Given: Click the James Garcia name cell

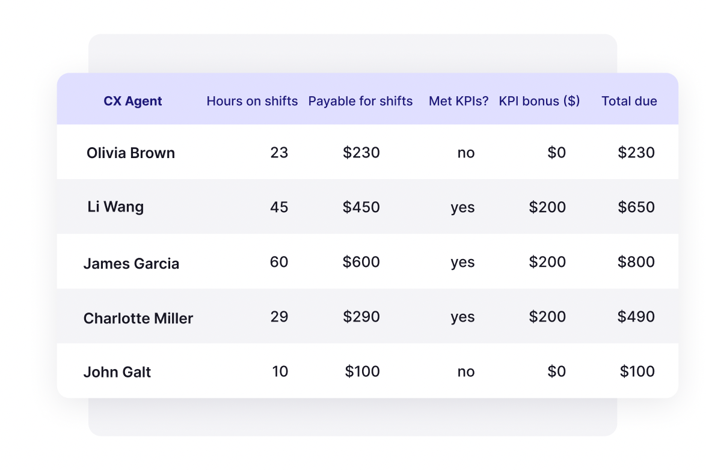Looking at the screenshot, I should [x=132, y=263].
